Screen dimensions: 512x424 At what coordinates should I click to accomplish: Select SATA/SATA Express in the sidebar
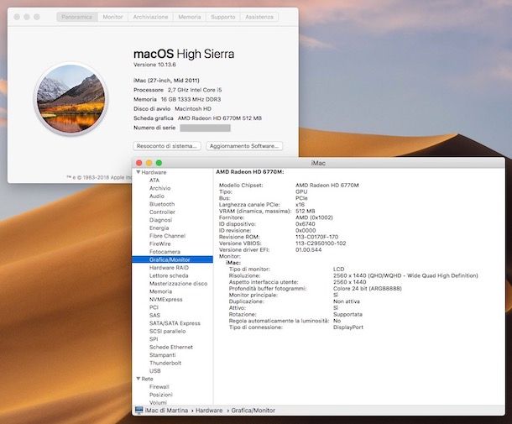(175, 323)
